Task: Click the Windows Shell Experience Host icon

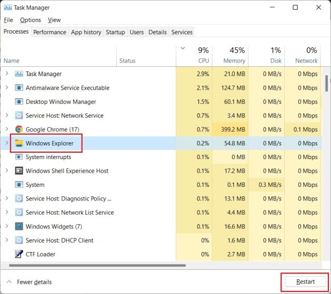Action: pyautogui.click(x=19, y=171)
